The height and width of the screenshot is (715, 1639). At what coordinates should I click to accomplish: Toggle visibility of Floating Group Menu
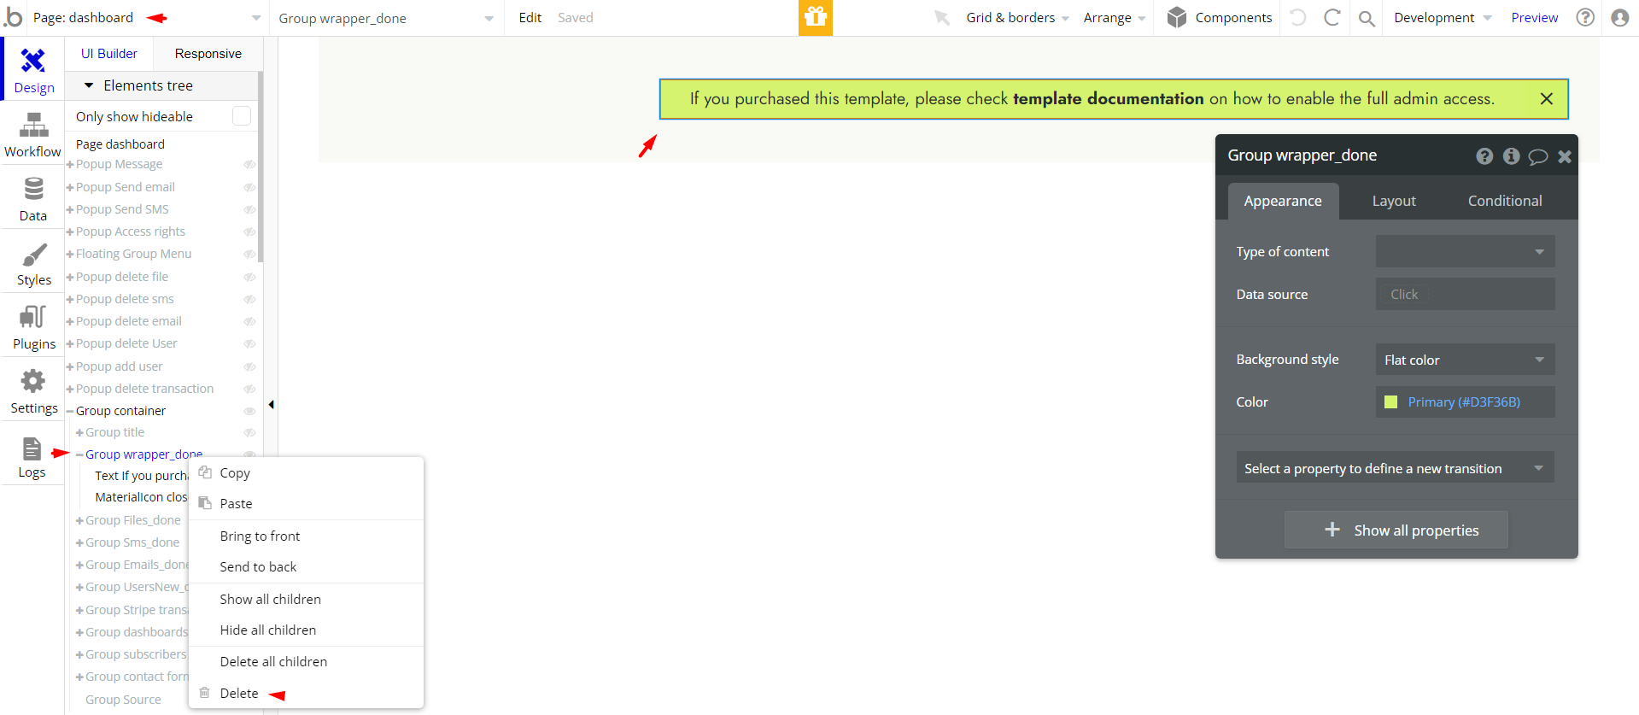pyautogui.click(x=249, y=254)
